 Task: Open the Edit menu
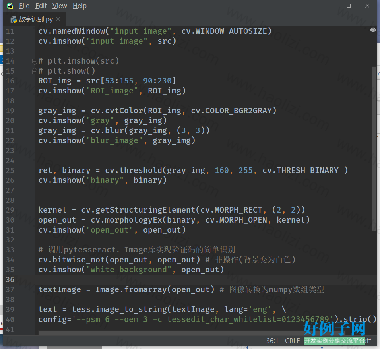(x=41, y=6)
